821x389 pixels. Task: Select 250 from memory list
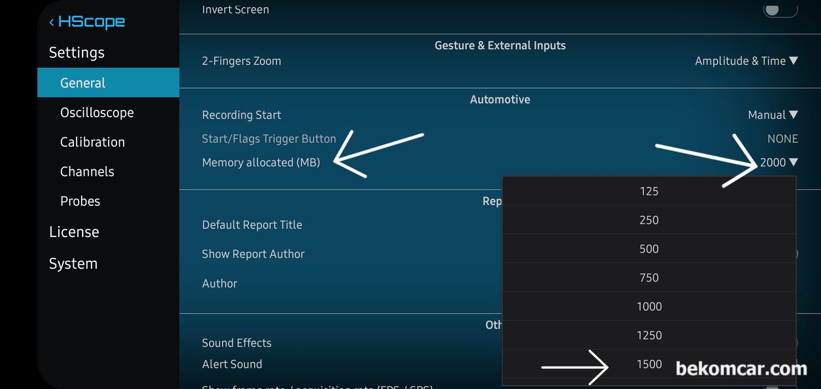648,220
